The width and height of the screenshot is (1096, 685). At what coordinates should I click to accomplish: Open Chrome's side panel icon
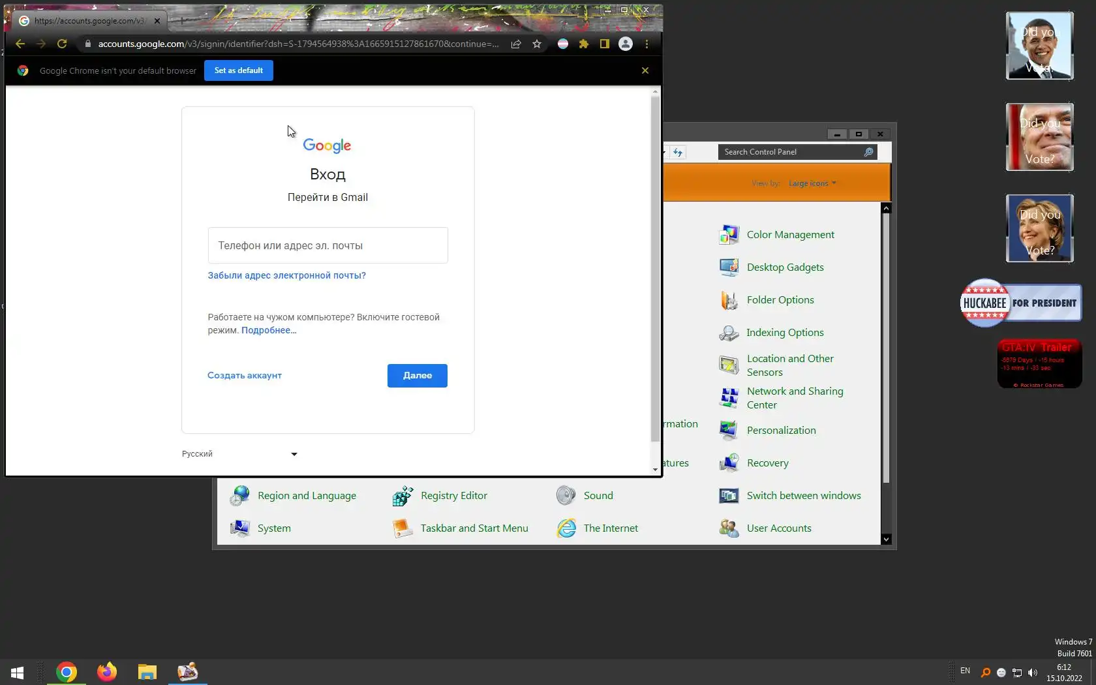605,44
